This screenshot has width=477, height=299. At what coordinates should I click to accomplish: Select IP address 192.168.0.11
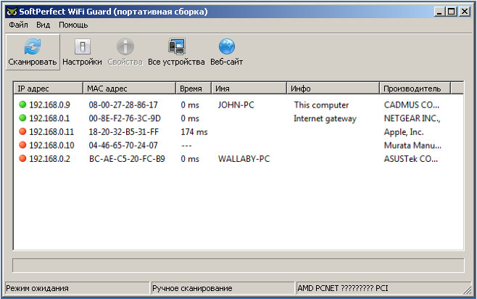[51, 132]
